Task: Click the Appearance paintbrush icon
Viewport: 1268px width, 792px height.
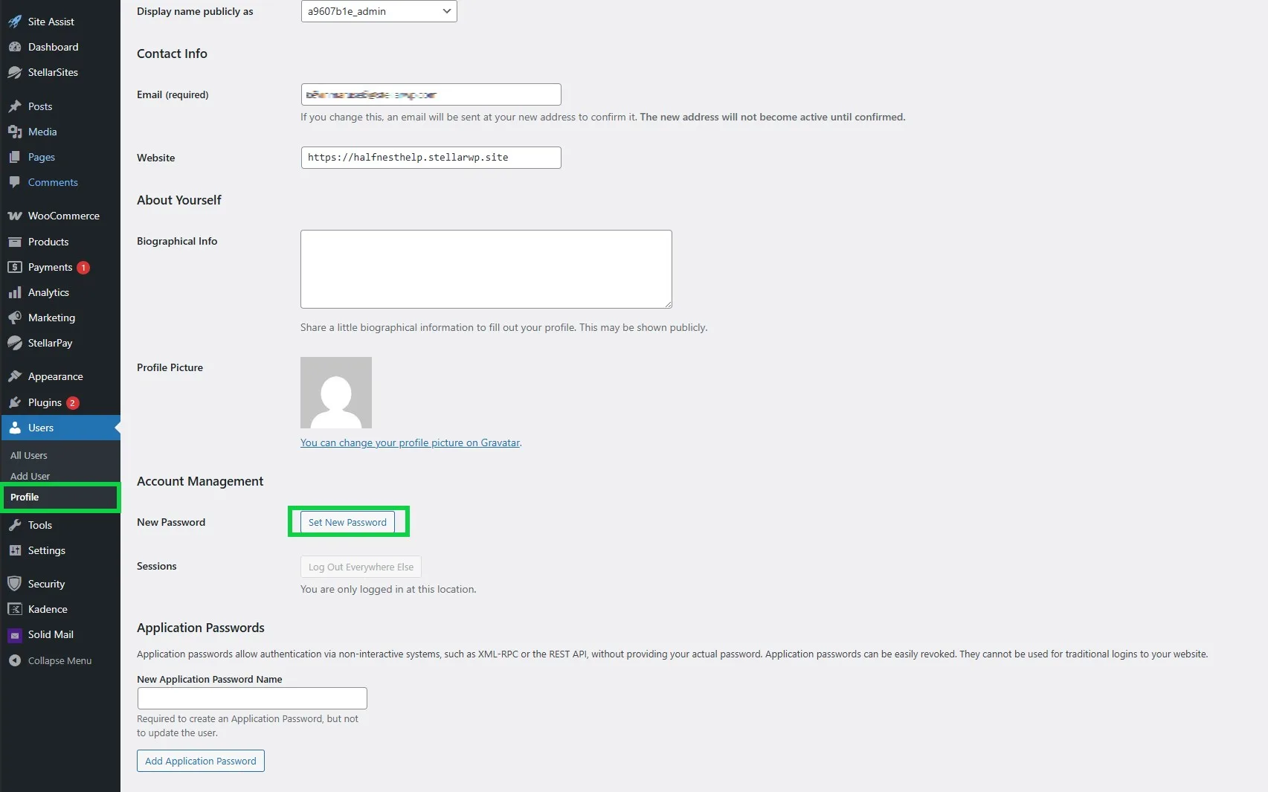Action: click(16, 376)
